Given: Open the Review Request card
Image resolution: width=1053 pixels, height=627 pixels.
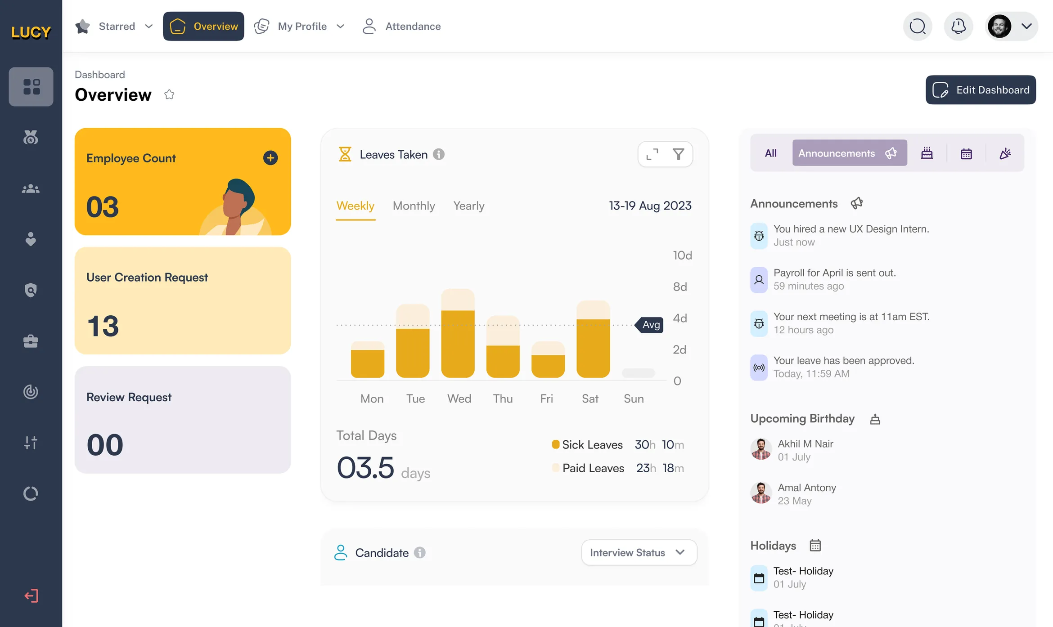Looking at the screenshot, I should [183, 420].
